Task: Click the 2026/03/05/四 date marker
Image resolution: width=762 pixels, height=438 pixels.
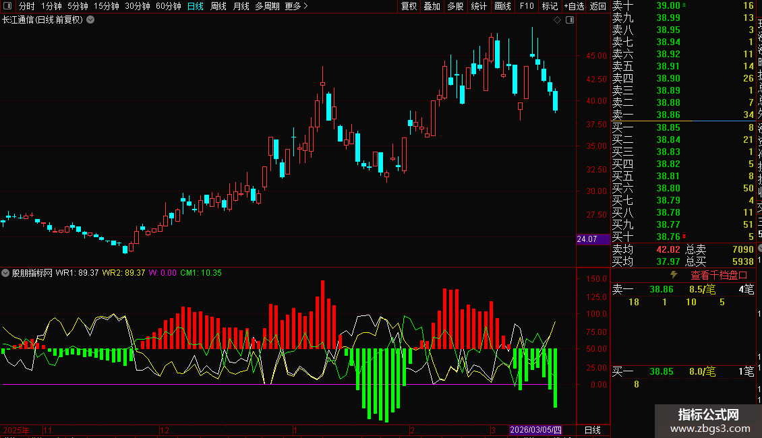Action: (x=535, y=430)
